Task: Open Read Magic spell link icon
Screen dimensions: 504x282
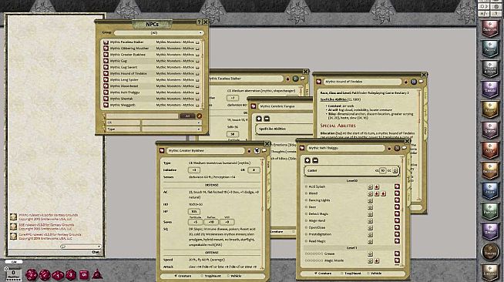Action: (x=397, y=241)
